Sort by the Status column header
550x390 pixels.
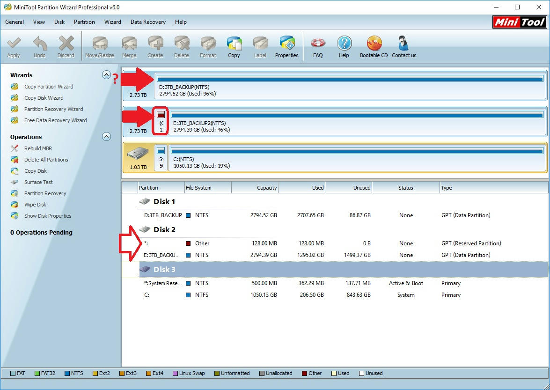click(406, 188)
